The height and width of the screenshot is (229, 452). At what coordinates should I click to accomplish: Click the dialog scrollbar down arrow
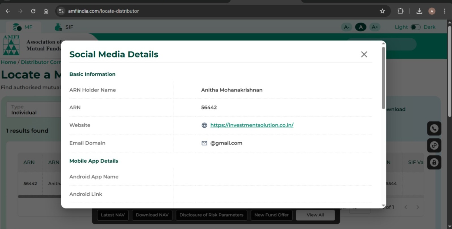click(x=383, y=206)
